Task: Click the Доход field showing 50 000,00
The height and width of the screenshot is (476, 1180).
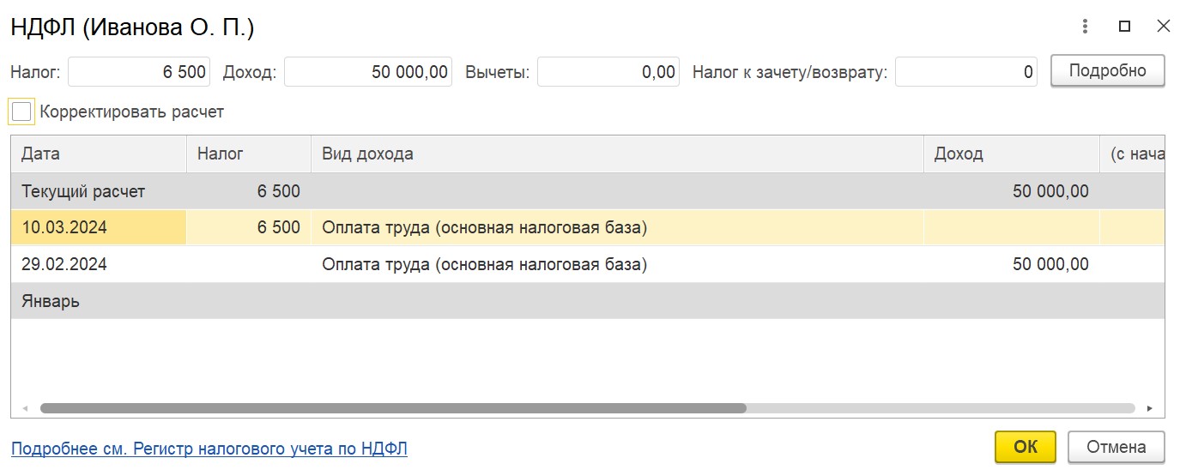Action: coord(368,72)
